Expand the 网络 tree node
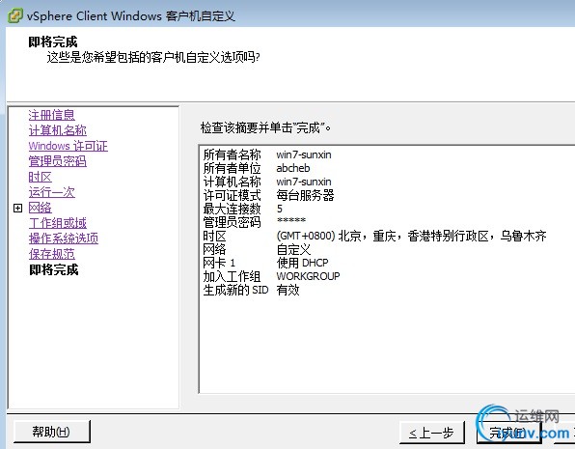575x449 pixels. click(17, 209)
